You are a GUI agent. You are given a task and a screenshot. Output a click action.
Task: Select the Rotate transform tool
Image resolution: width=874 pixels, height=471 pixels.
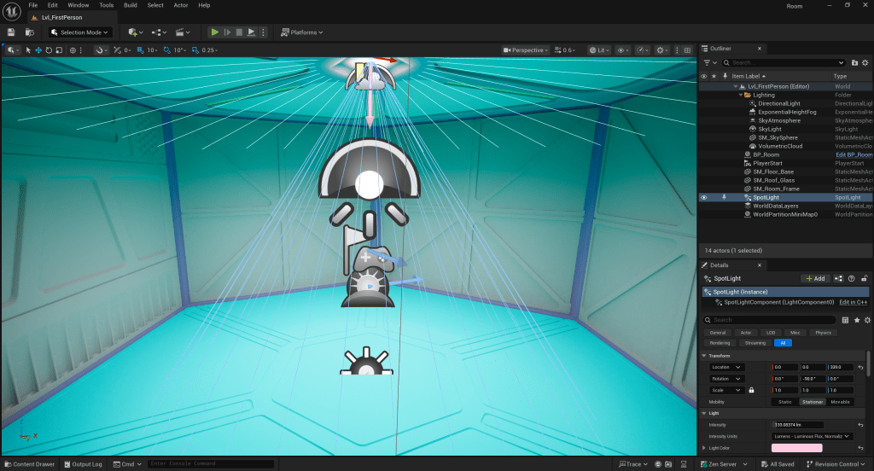[49, 50]
